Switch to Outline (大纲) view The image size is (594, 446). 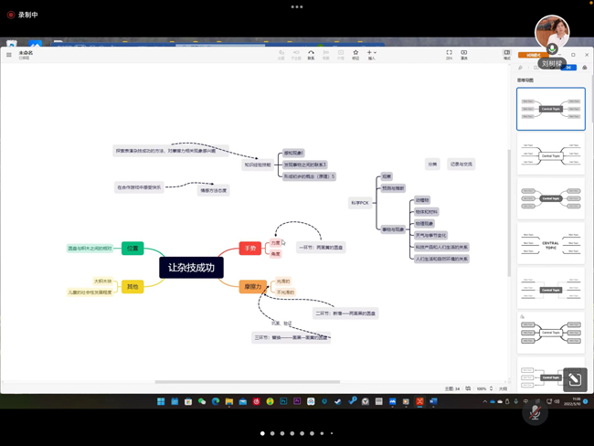(503, 388)
